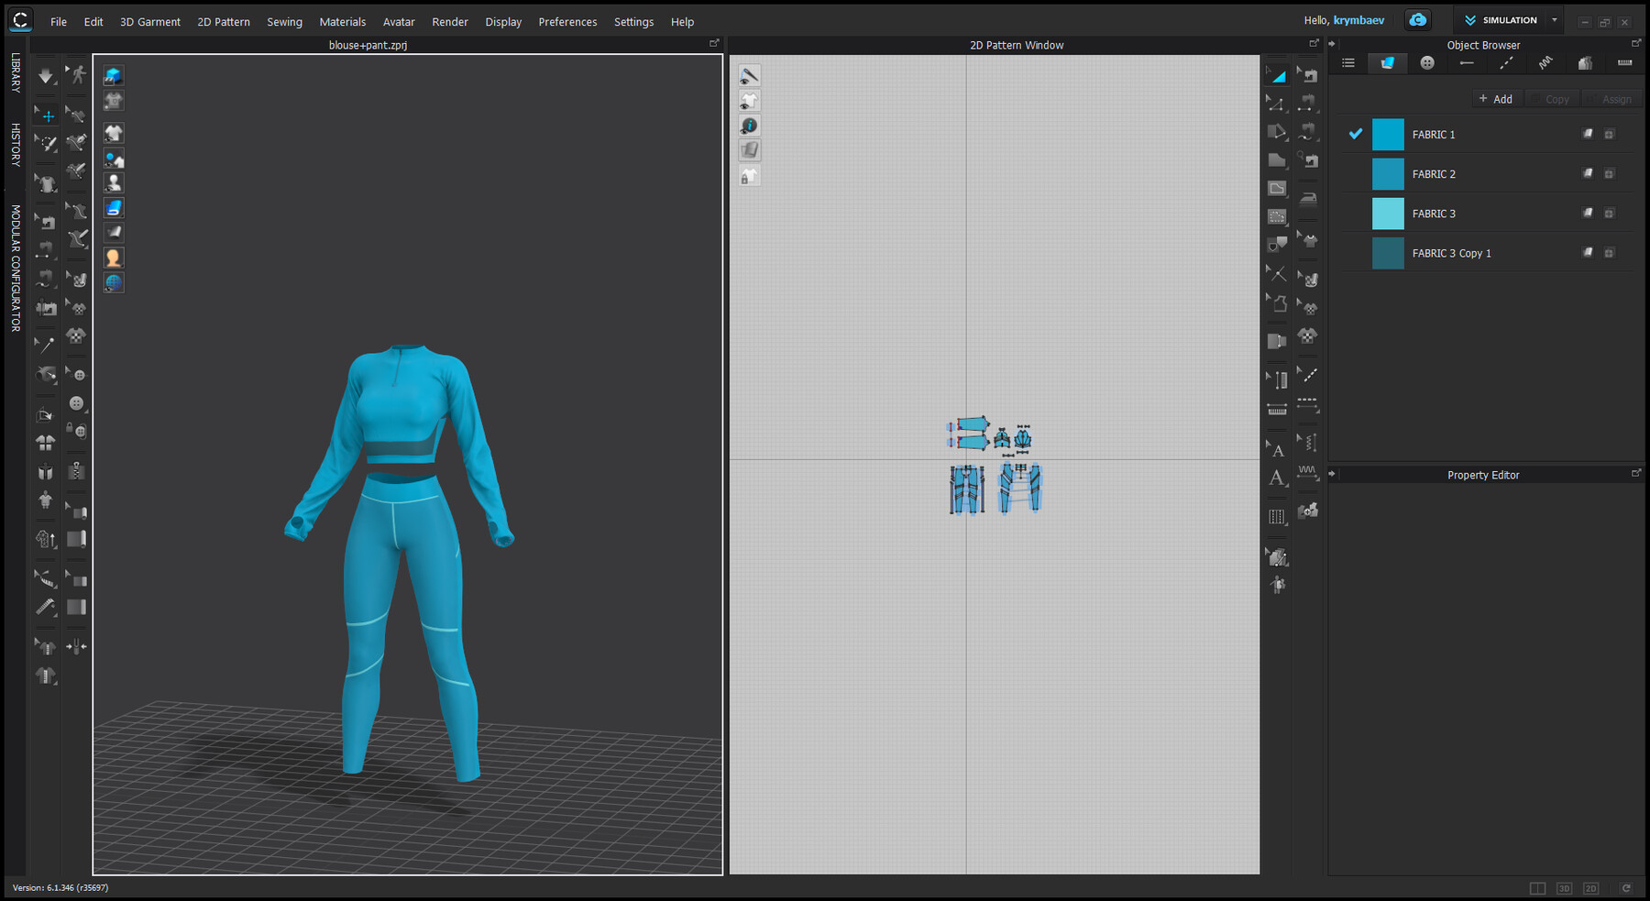Click the Simulate down-arrow tool in 3D toolbar
The height and width of the screenshot is (901, 1650).
coord(45,76)
